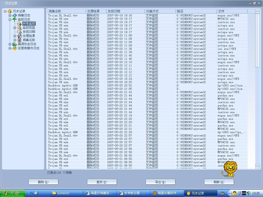Click the 病毒日志 blue book icon
The height and width of the screenshot is (197, 263).
pos(15,15)
